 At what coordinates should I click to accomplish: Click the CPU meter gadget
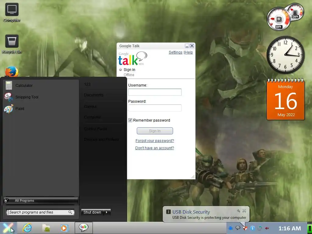[x=278, y=19]
